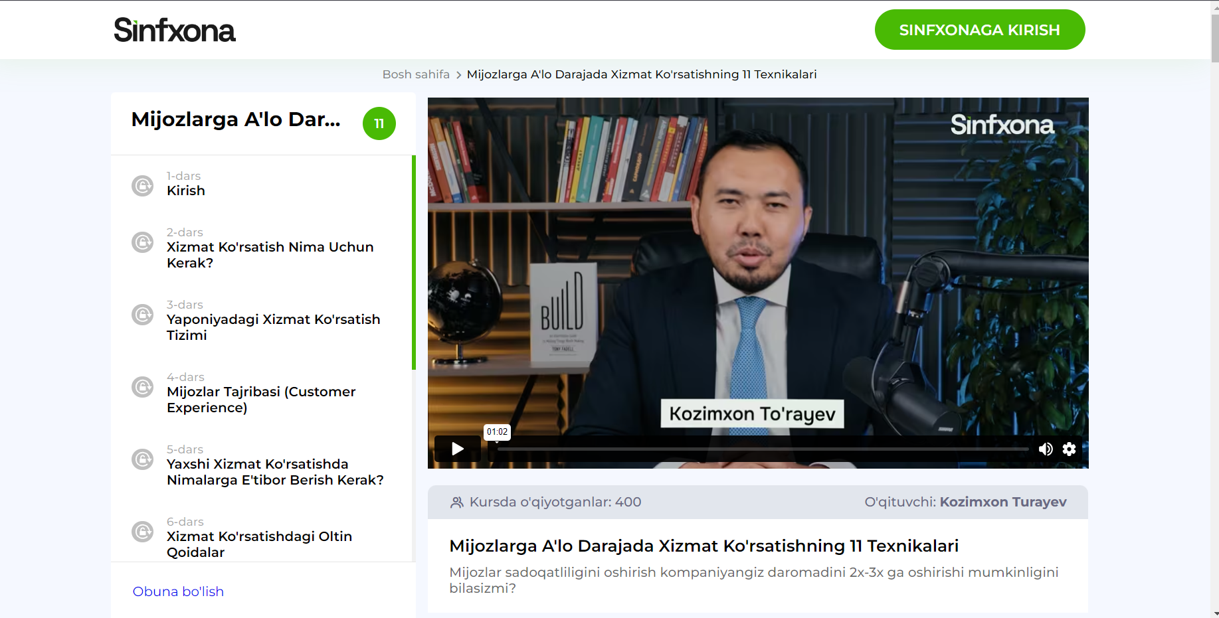
Task: Click the current course breadcrumb title
Action: pos(642,74)
